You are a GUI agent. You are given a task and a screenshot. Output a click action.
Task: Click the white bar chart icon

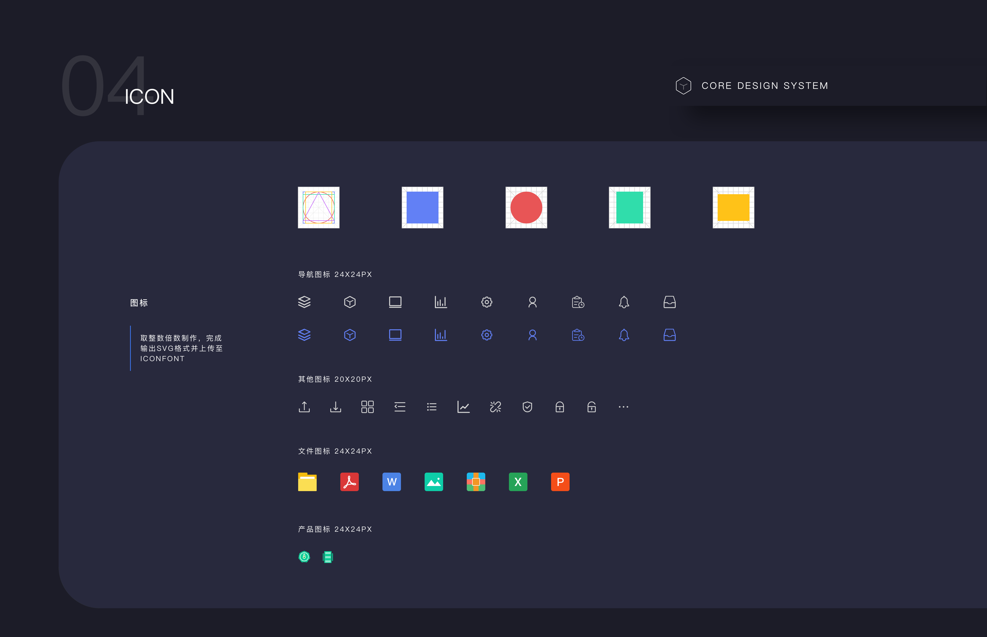[441, 302]
